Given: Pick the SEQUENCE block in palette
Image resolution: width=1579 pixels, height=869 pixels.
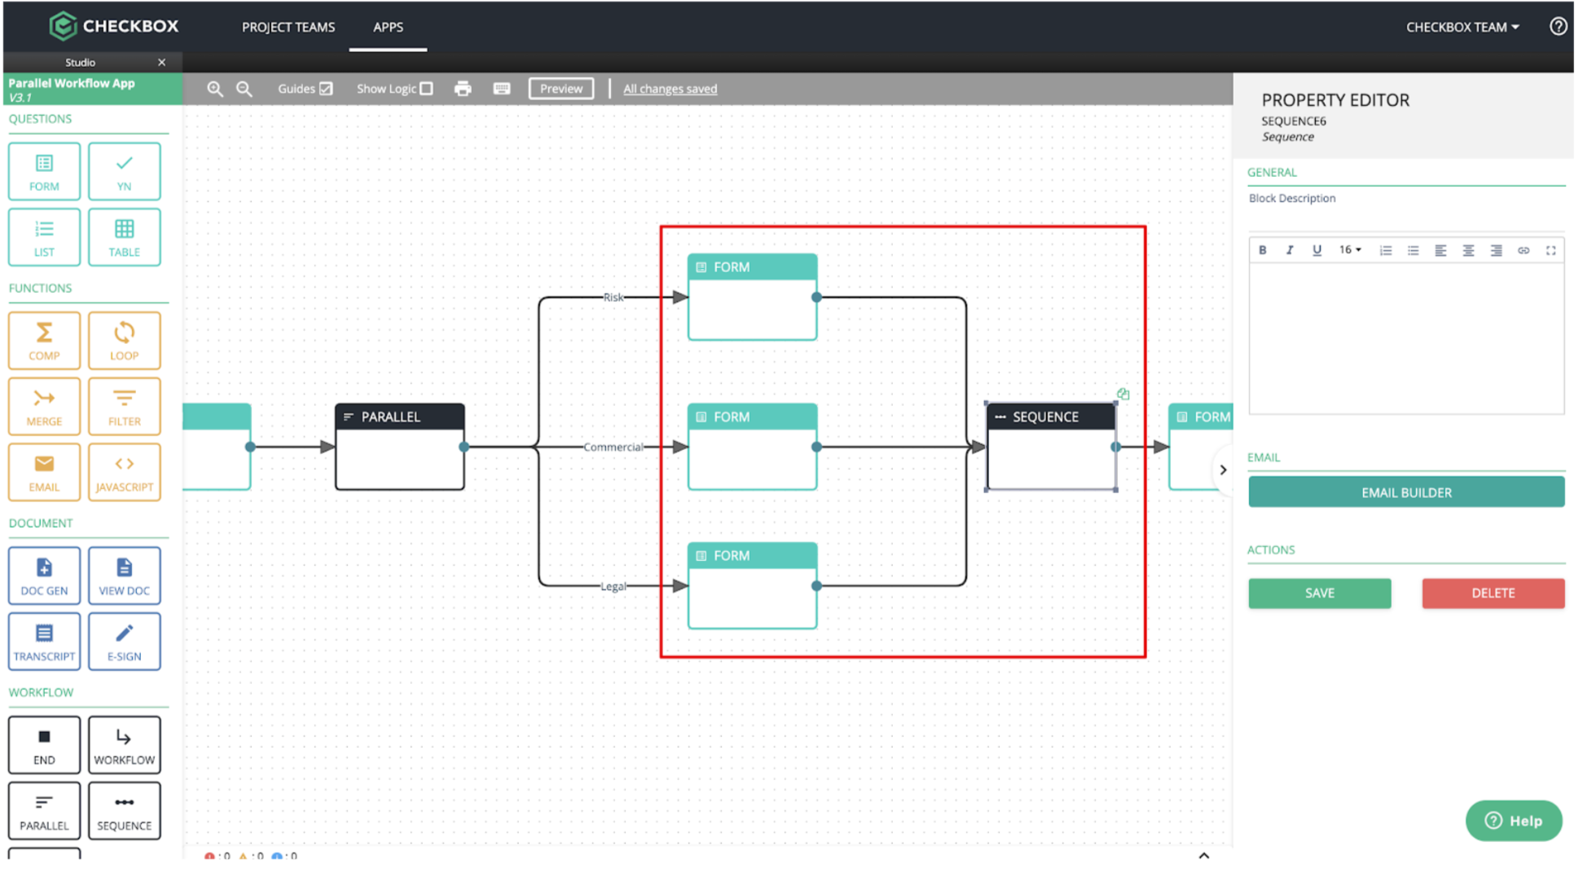Looking at the screenshot, I should pyautogui.click(x=124, y=812).
